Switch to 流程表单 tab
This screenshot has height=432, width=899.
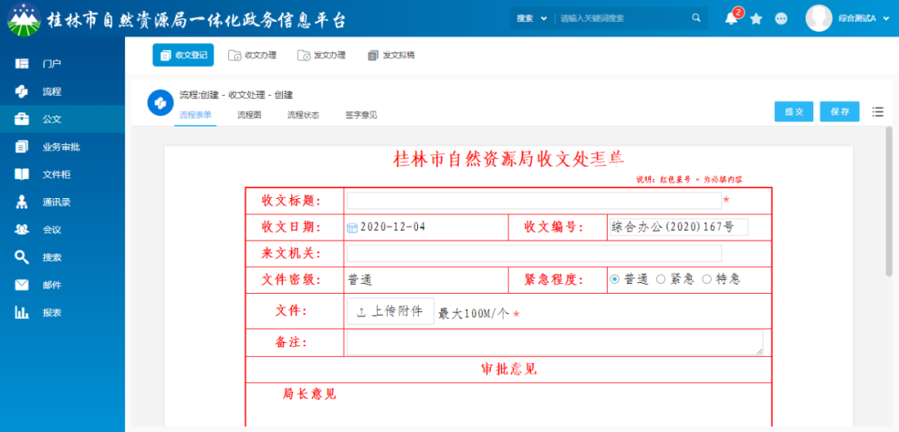coord(196,115)
